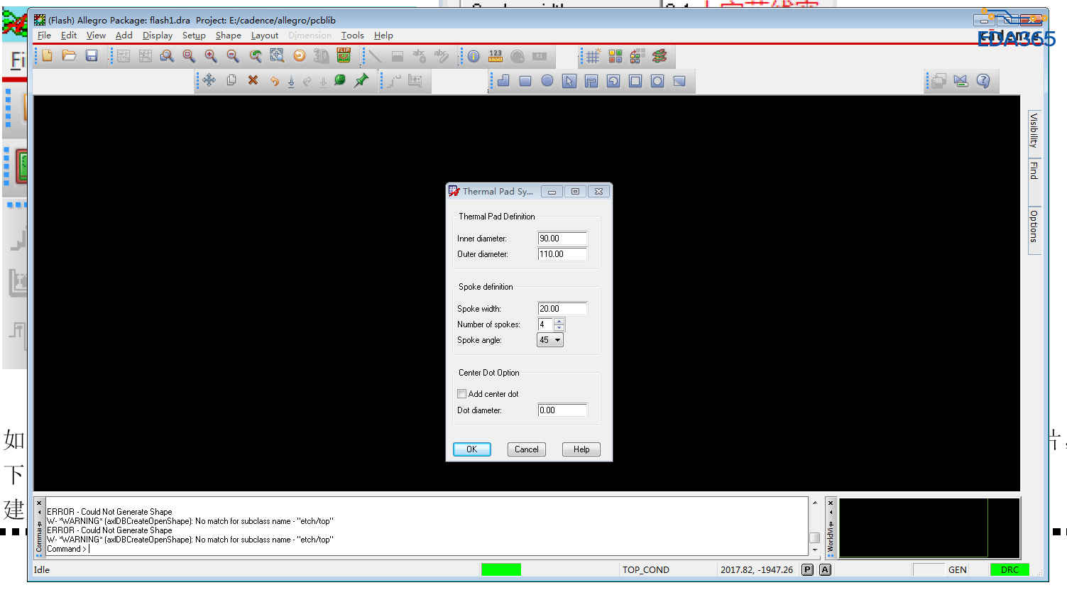Click the green DRC status button
This screenshot has height=590, width=1067.
1009,569
